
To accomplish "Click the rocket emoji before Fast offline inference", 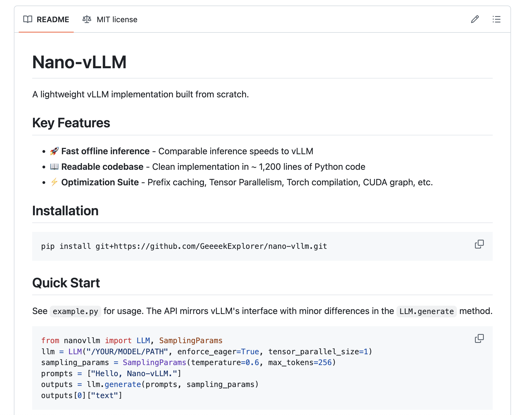I will coord(54,151).
